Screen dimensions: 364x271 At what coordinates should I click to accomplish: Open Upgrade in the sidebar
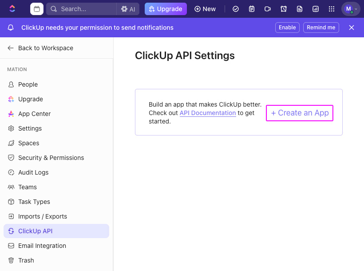pos(56,99)
